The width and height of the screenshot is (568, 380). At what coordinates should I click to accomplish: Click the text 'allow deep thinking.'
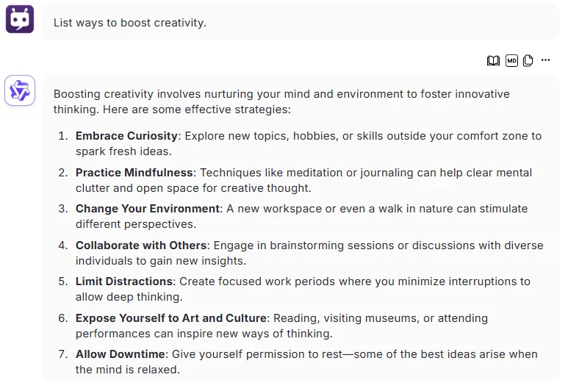129,297
